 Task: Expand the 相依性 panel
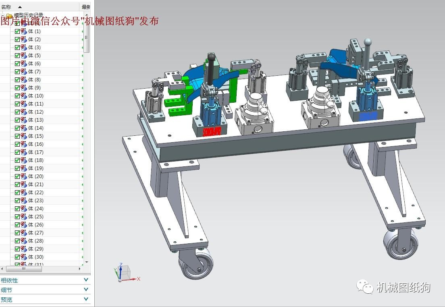[86, 280]
